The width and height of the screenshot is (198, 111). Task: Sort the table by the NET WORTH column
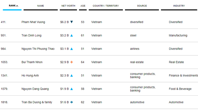click(68, 6)
